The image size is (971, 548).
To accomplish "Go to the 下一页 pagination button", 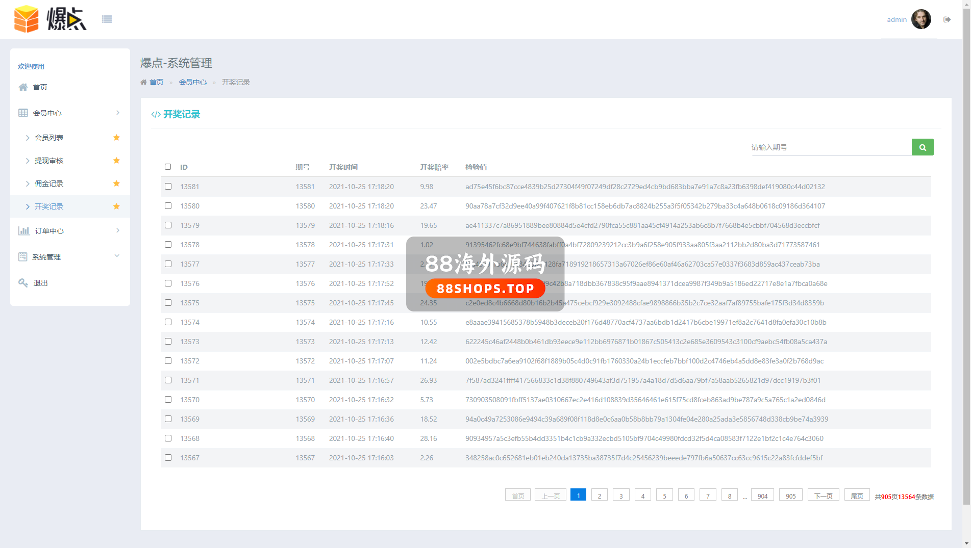I will [823, 496].
